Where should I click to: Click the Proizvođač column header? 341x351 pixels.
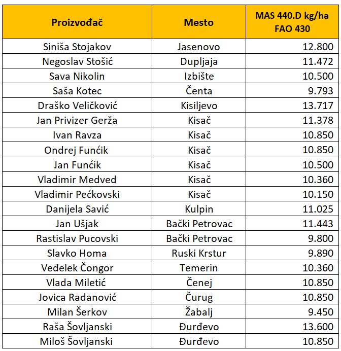pyautogui.click(x=77, y=22)
